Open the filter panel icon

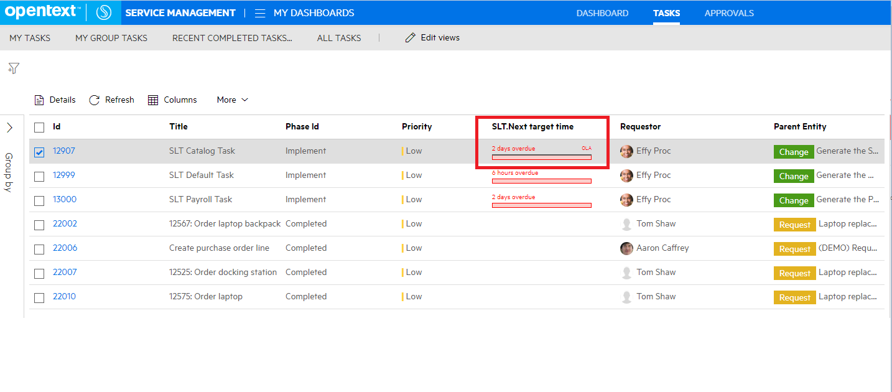pos(13,68)
